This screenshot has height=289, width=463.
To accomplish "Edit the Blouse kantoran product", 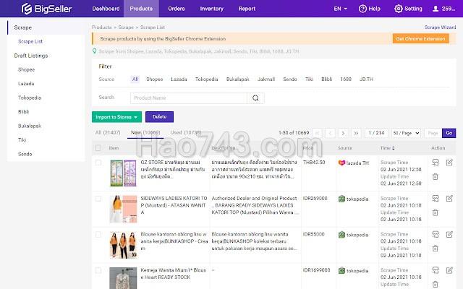I will [x=449, y=234].
